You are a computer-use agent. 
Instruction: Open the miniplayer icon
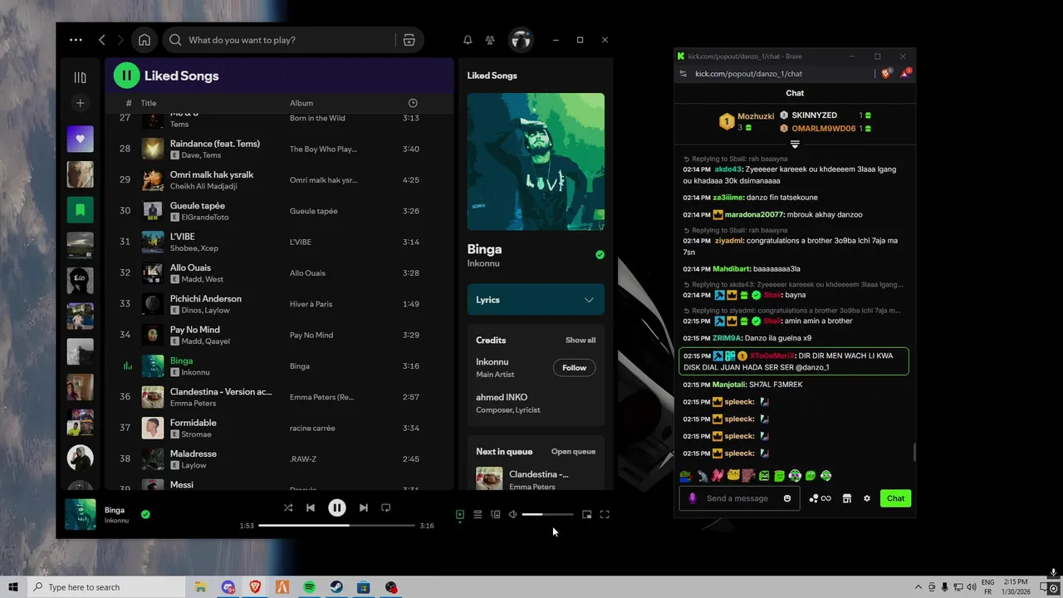pos(586,514)
